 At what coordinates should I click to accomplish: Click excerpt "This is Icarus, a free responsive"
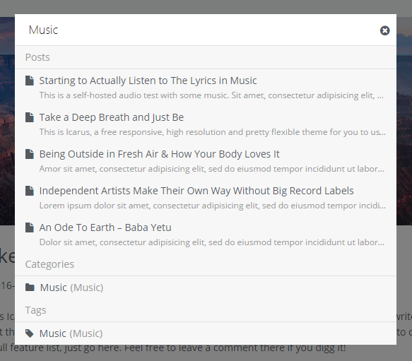pos(212,132)
